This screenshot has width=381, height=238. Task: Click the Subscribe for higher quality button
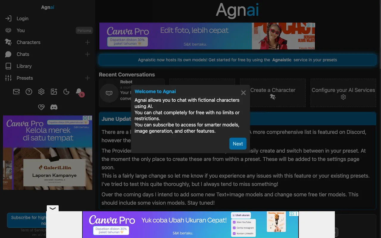click(x=27, y=220)
